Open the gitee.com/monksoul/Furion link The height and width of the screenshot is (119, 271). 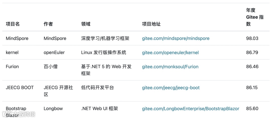pyautogui.click(x=170, y=67)
